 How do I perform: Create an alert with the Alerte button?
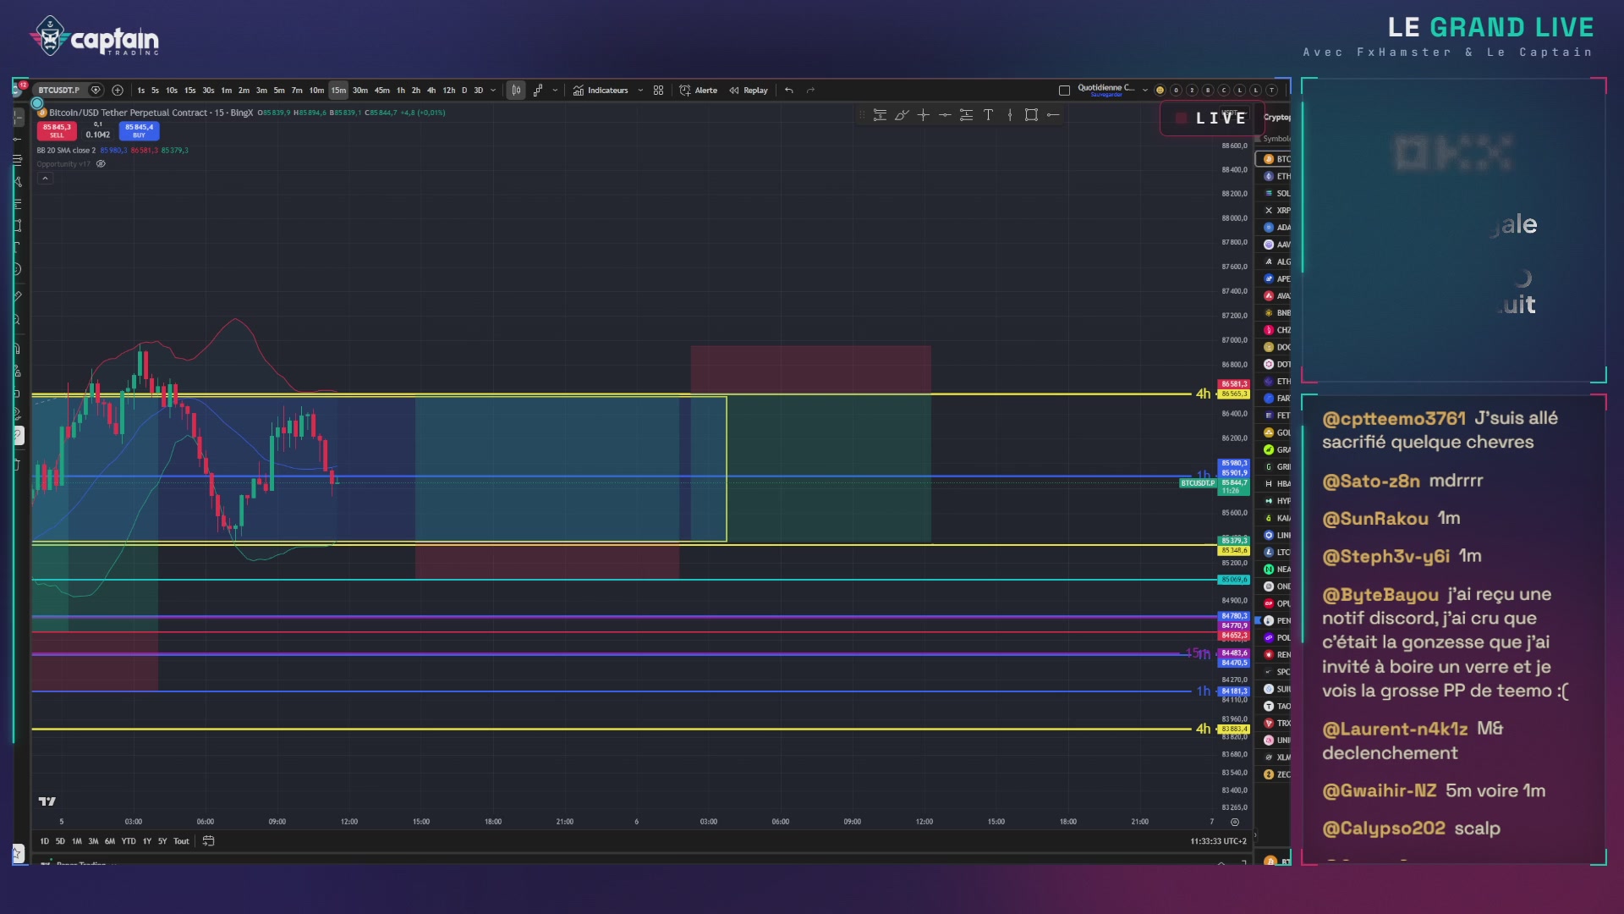click(x=699, y=91)
